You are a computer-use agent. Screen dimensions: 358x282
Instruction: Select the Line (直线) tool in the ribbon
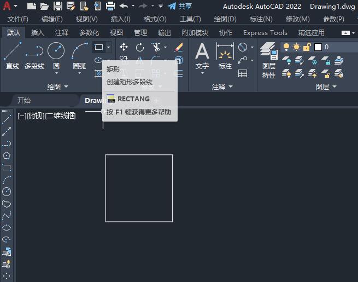pos(13,56)
